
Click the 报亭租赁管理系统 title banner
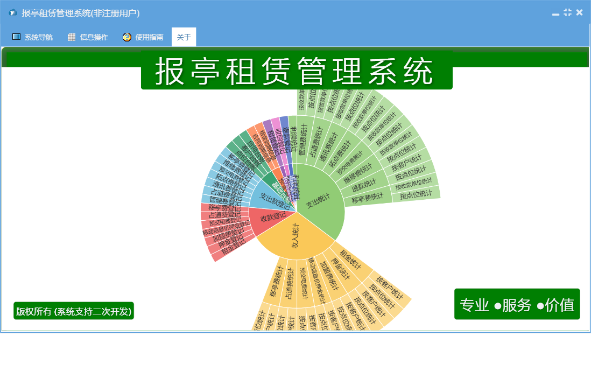pyautogui.click(x=297, y=71)
